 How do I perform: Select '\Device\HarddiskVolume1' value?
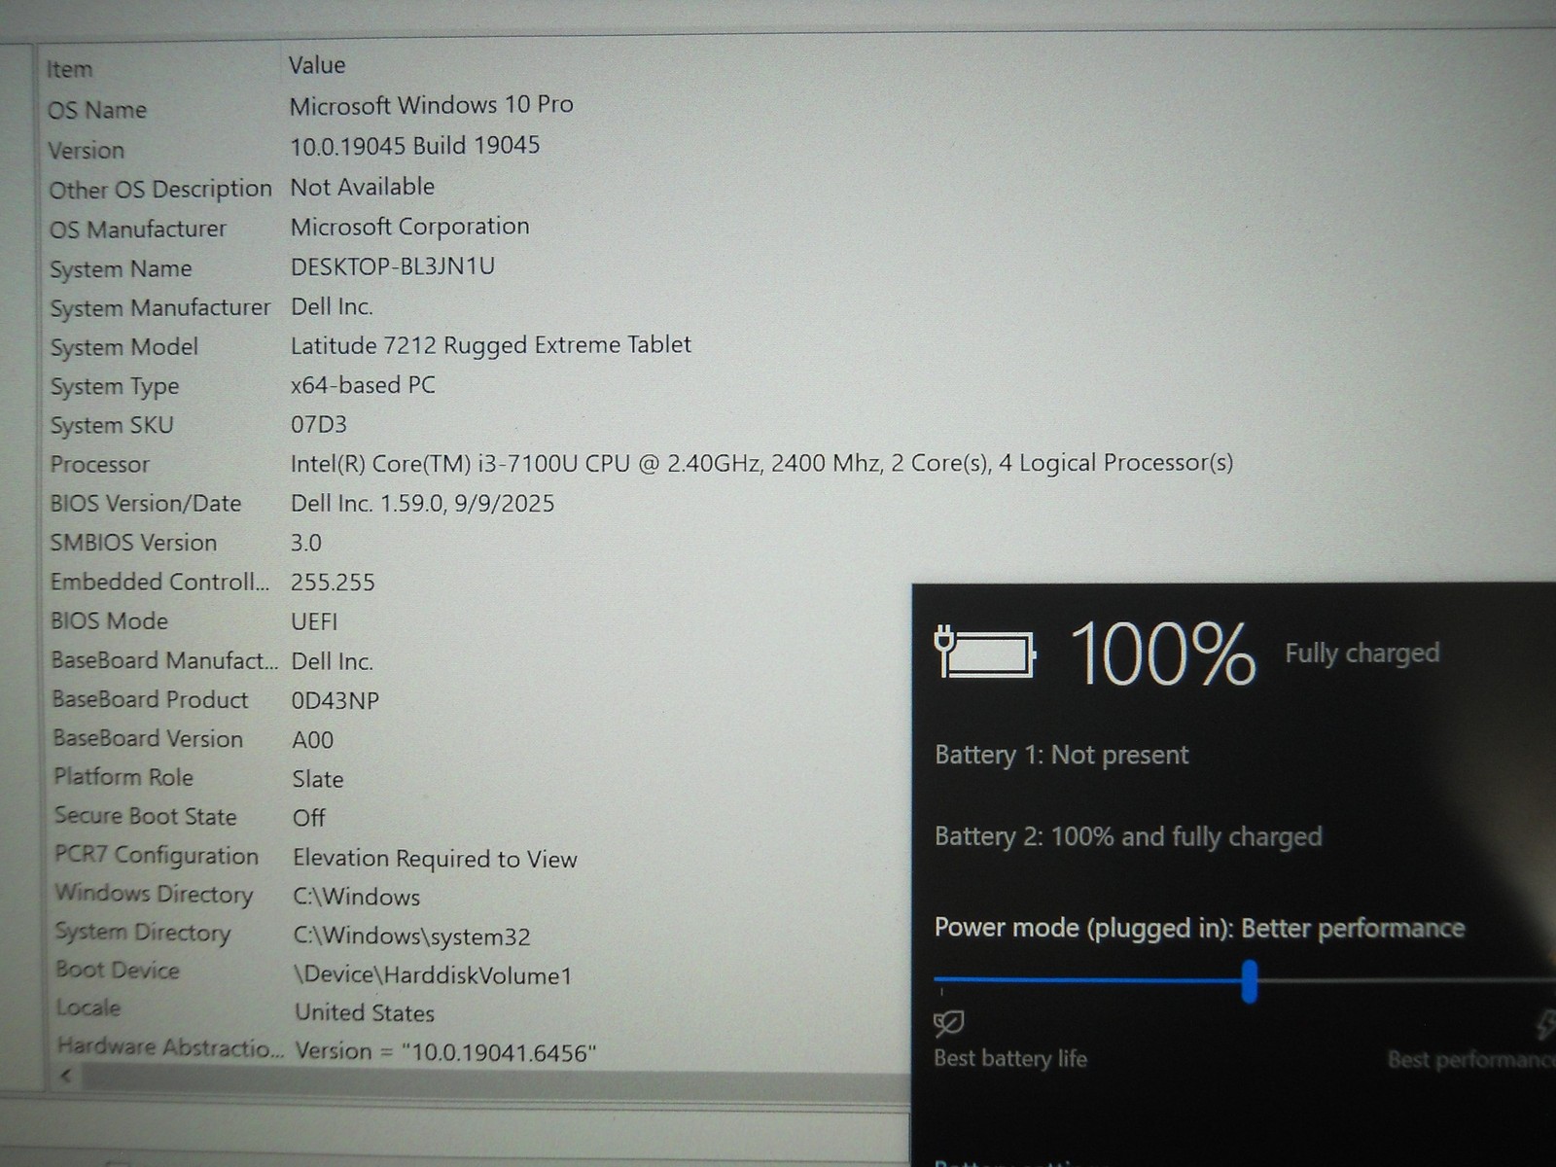tap(434, 975)
